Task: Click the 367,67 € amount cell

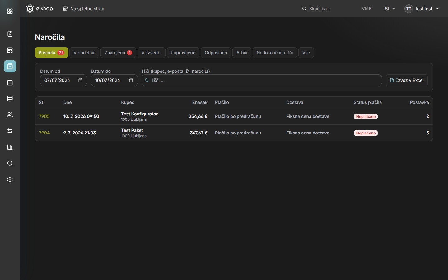Action: coord(198,133)
